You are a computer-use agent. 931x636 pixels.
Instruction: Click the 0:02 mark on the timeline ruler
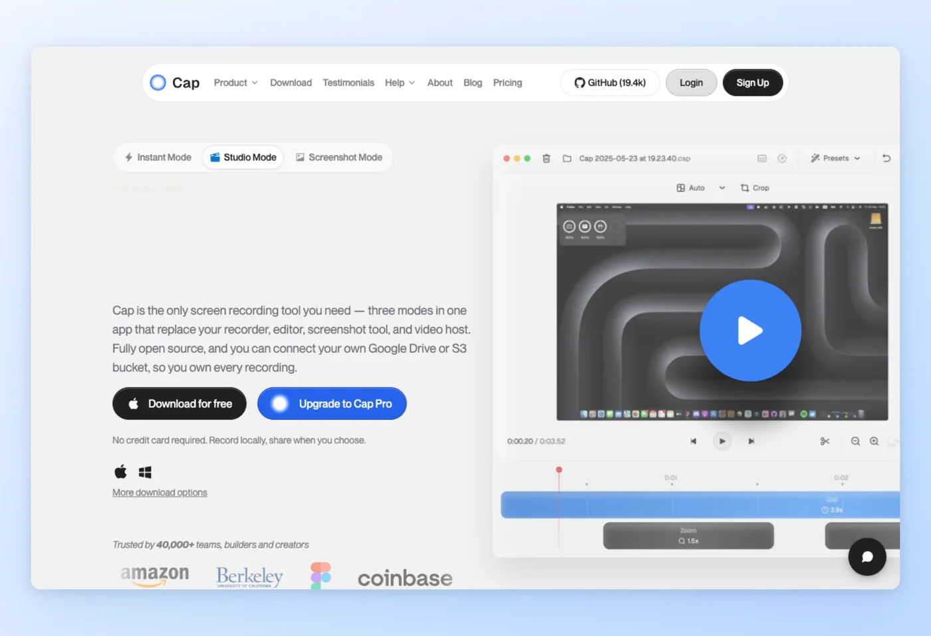click(x=841, y=478)
